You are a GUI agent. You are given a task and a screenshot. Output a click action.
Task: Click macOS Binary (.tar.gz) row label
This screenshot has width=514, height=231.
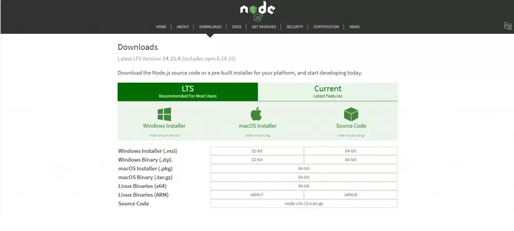point(145,177)
